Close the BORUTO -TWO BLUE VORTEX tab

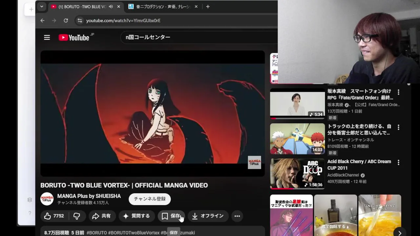118,7
